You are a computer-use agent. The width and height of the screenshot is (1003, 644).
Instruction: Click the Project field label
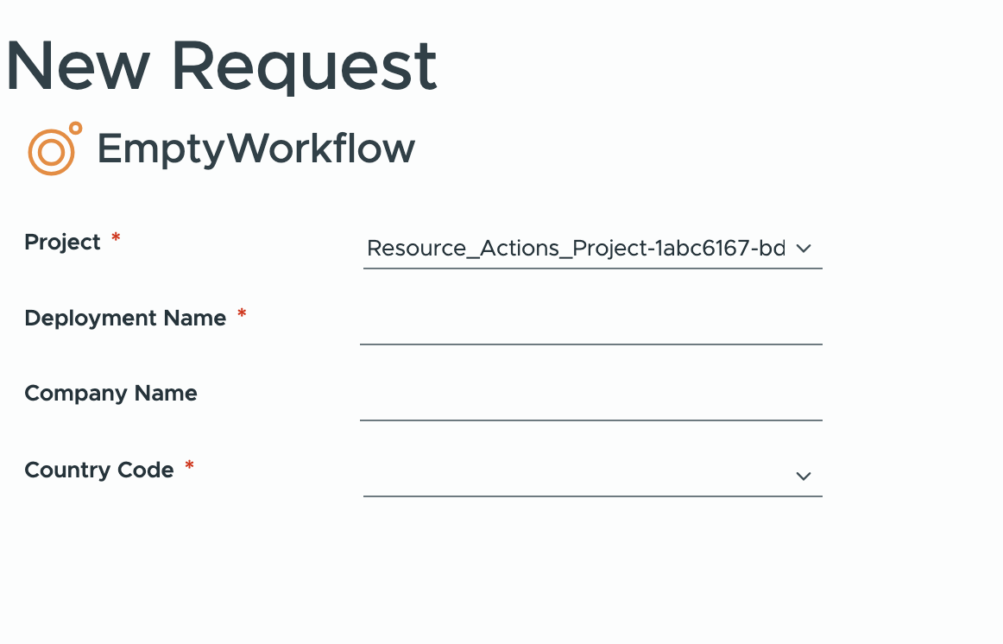(62, 243)
